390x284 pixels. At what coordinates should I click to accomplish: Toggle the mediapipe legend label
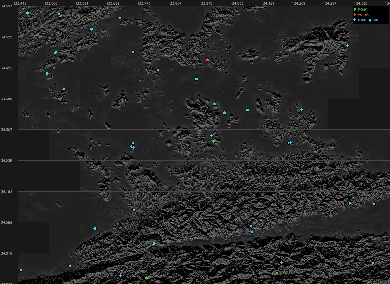coord(368,20)
